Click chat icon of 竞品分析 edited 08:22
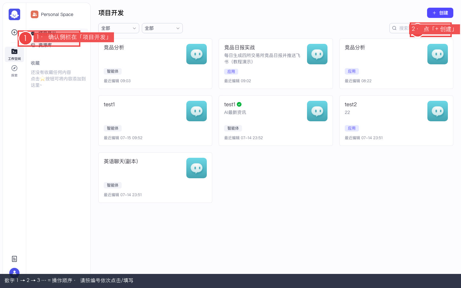The height and width of the screenshot is (288, 461). pyautogui.click(x=438, y=54)
